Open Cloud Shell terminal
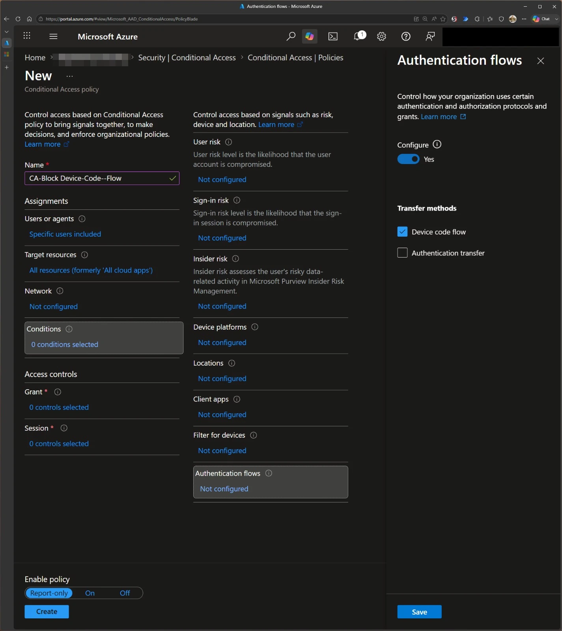The image size is (562, 631). pos(333,36)
